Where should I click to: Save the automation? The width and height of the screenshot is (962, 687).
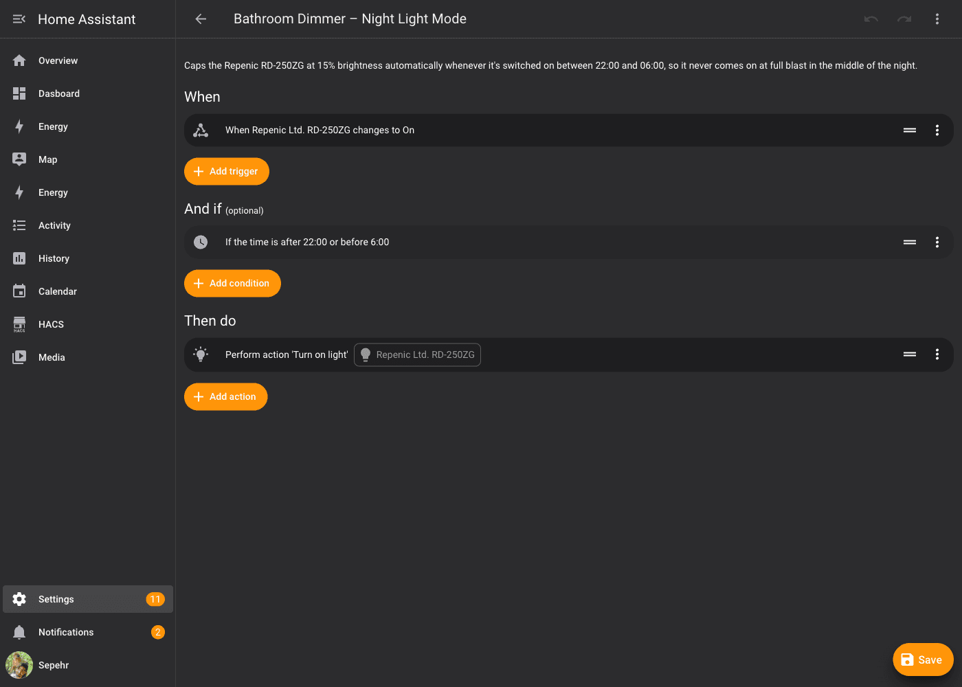pyautogui.click(x=923, y=660)
